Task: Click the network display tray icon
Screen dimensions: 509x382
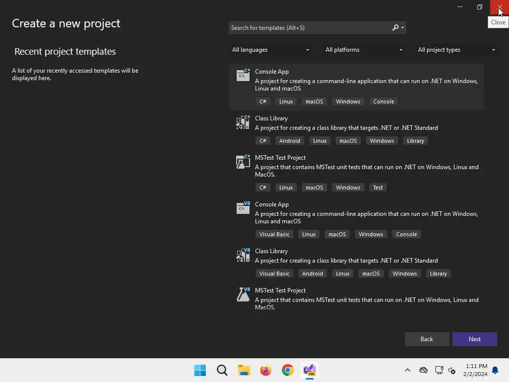Action: [x=439, y=370]
